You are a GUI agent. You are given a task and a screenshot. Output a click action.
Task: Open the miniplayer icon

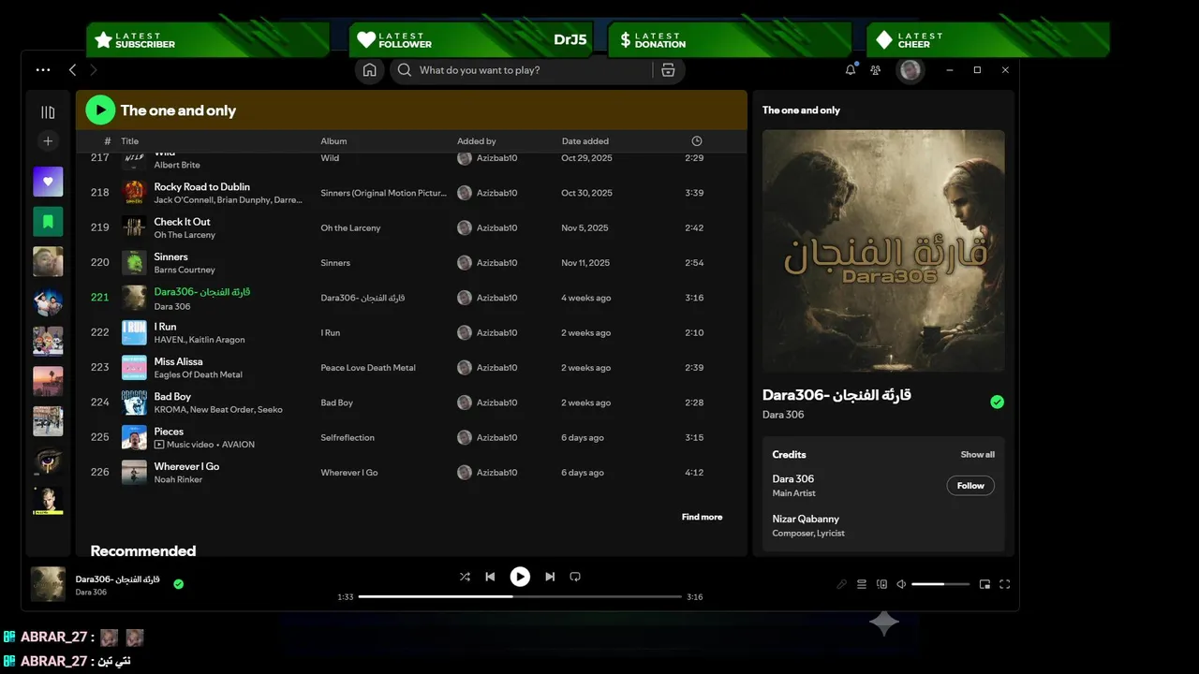[984, 584]
